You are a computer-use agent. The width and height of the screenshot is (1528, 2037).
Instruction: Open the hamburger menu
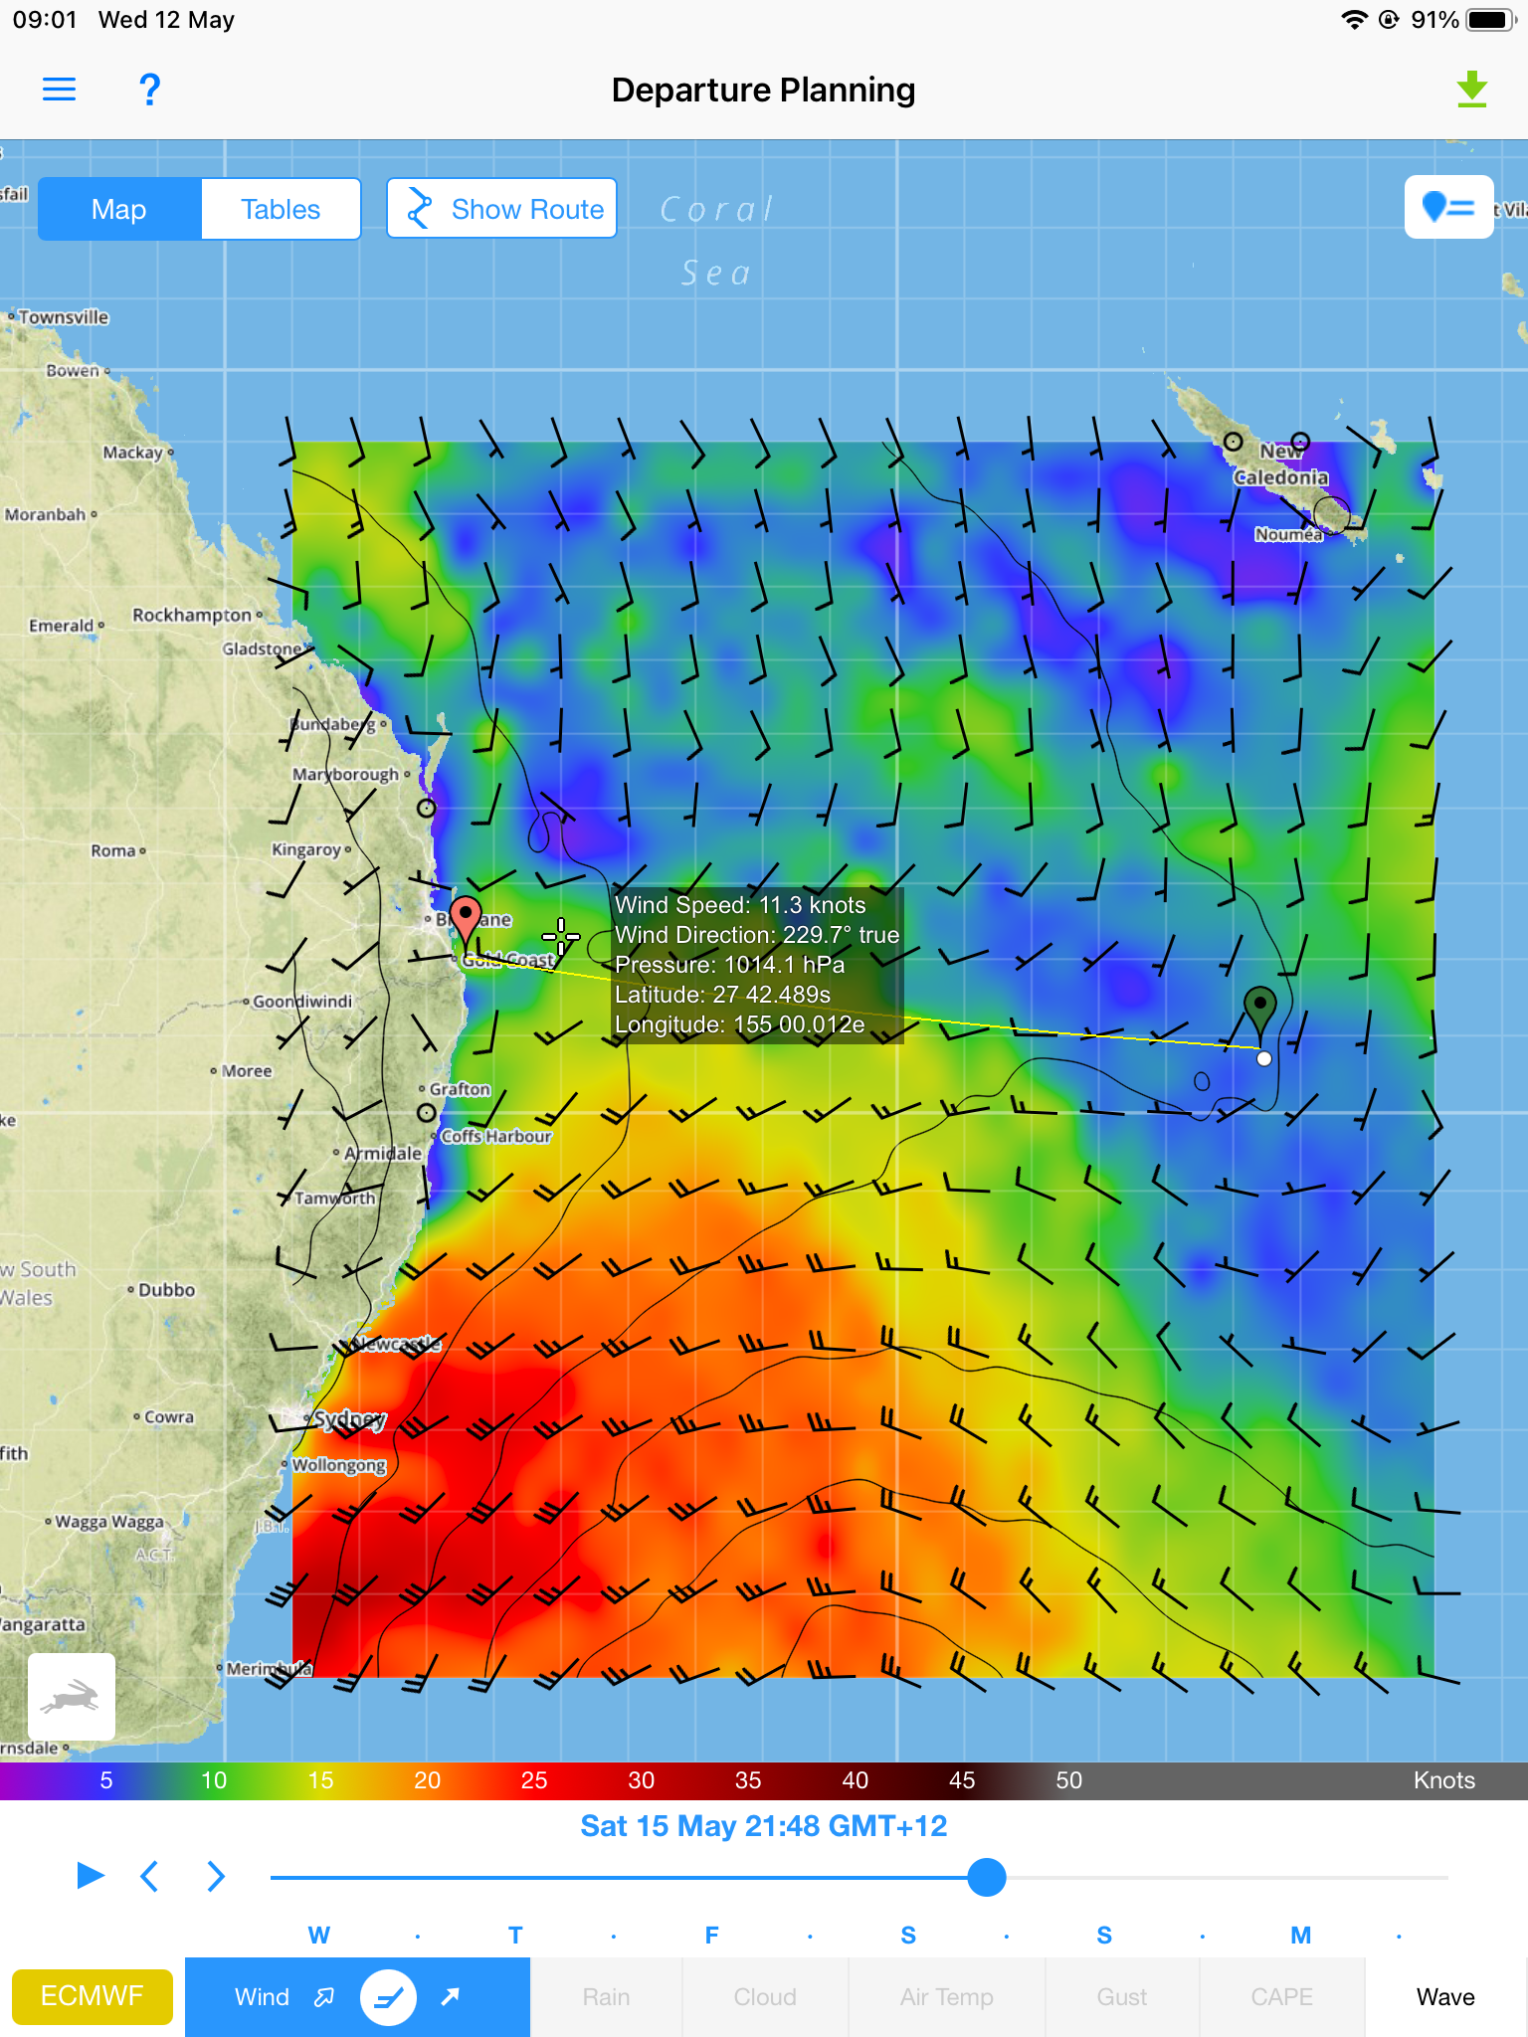point(59,90)
